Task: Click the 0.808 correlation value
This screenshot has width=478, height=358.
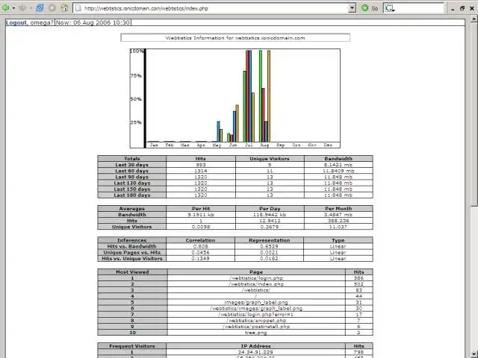Action: pyautogui.click(x=201, y=246)
